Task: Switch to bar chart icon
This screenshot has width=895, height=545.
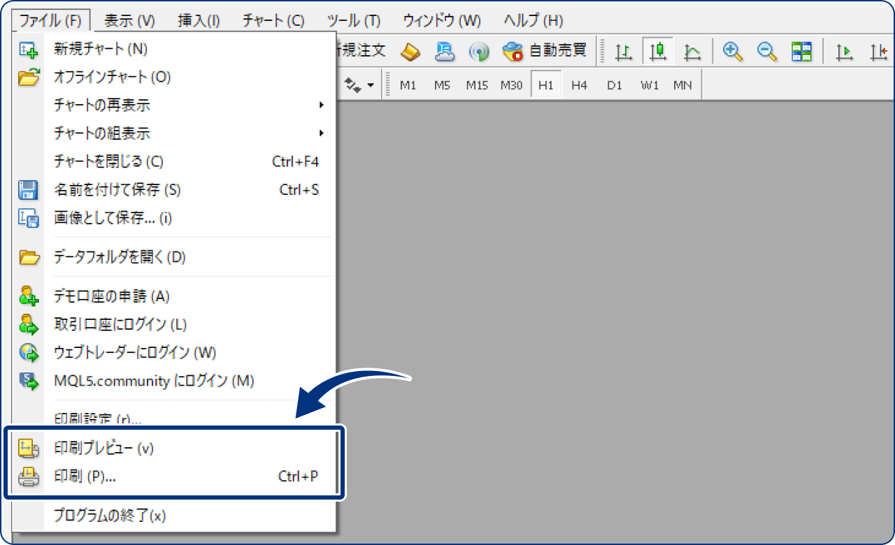Action: pyautogui.click(x=623, y=51)
